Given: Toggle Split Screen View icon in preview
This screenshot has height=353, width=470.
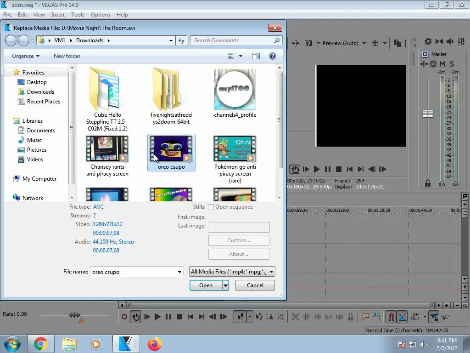Looking at the screenshot, I should click(308, 43).
